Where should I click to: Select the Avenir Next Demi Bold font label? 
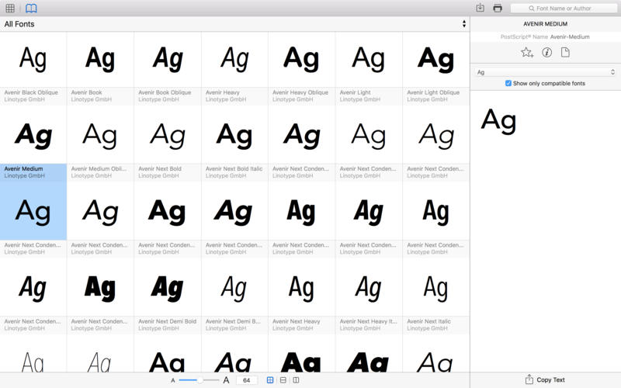167,321
